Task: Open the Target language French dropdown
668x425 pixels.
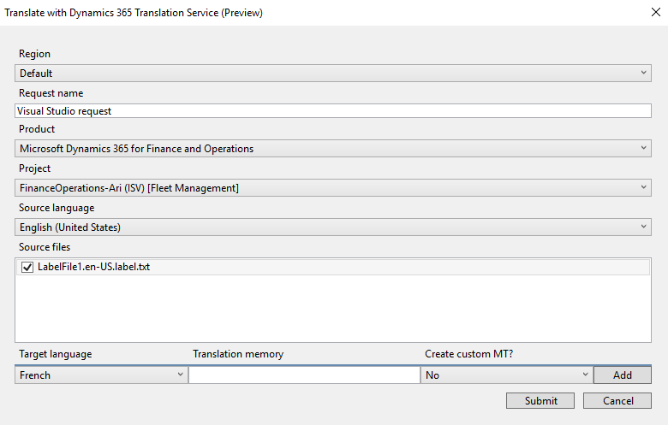Action: [180, 375]
